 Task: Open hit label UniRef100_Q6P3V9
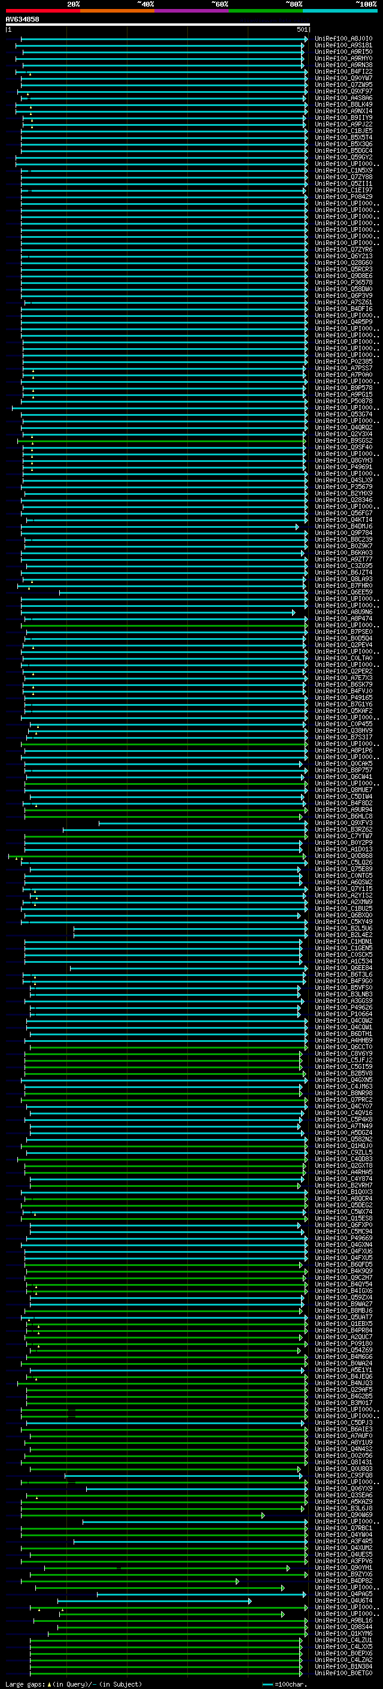tap(344, 296)
